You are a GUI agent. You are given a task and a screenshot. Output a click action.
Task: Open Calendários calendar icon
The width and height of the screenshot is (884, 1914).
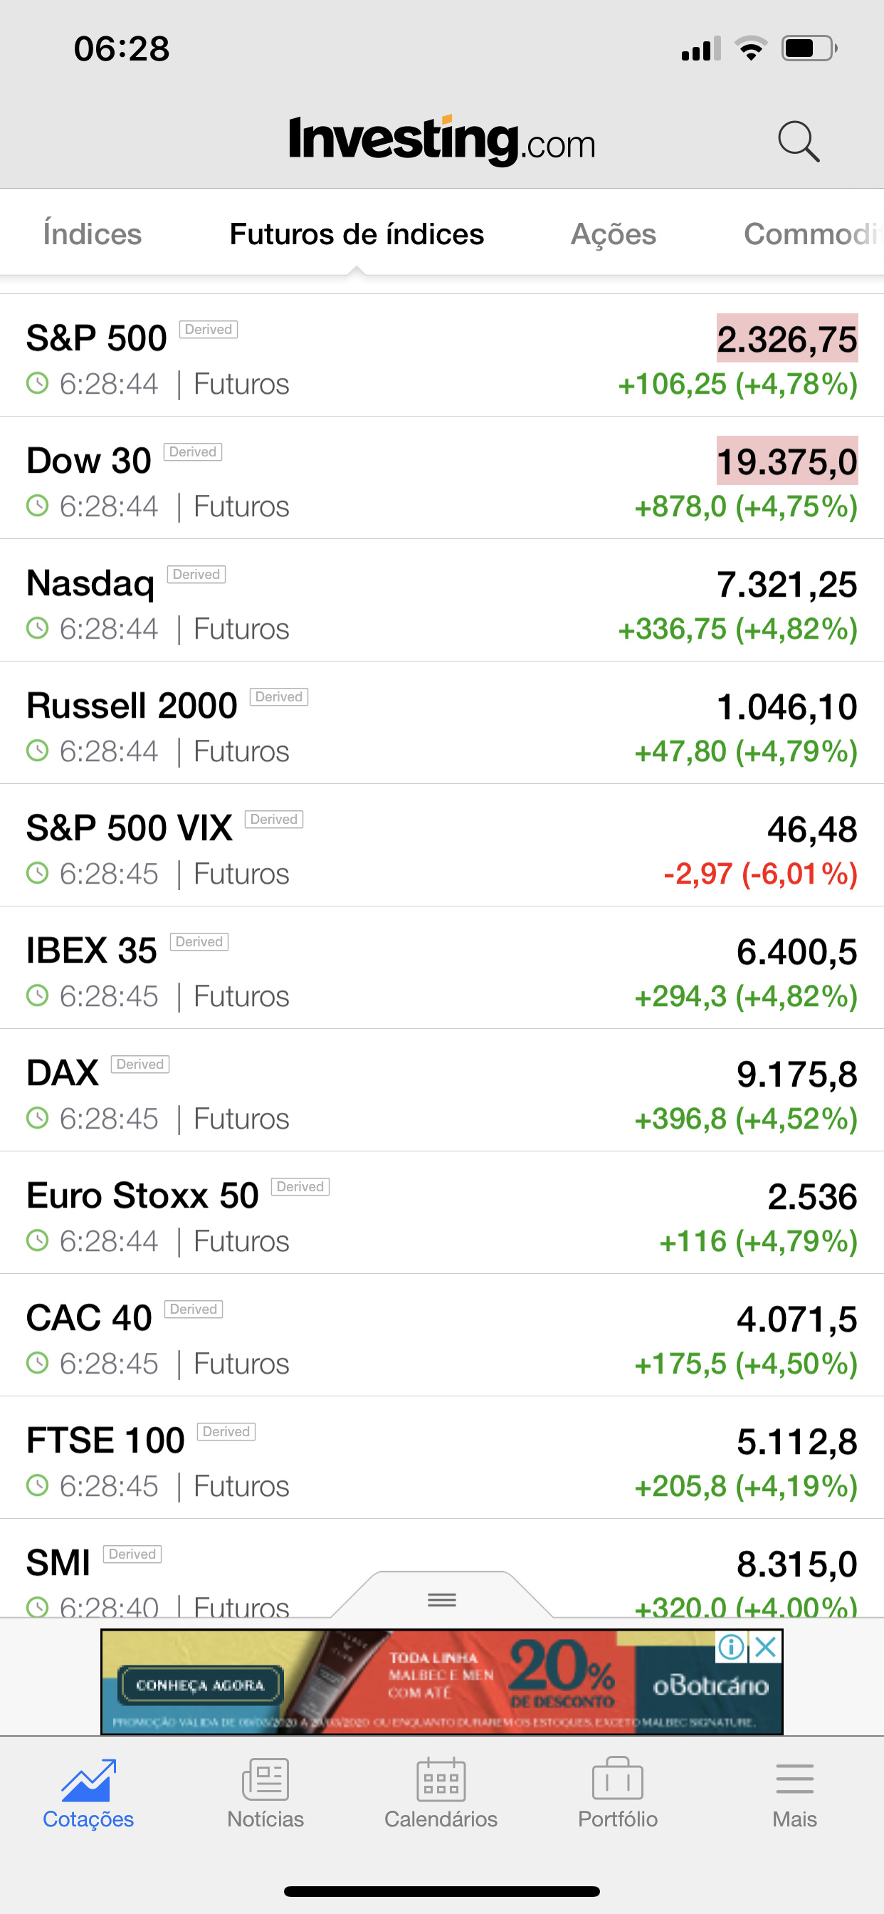tap(441, 1779)
